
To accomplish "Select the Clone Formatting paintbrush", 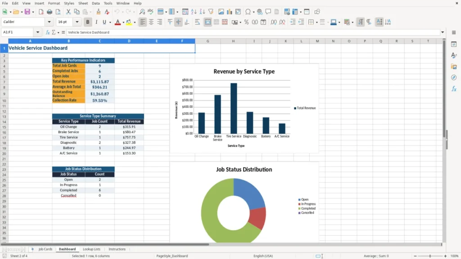I will click(99, 12).
